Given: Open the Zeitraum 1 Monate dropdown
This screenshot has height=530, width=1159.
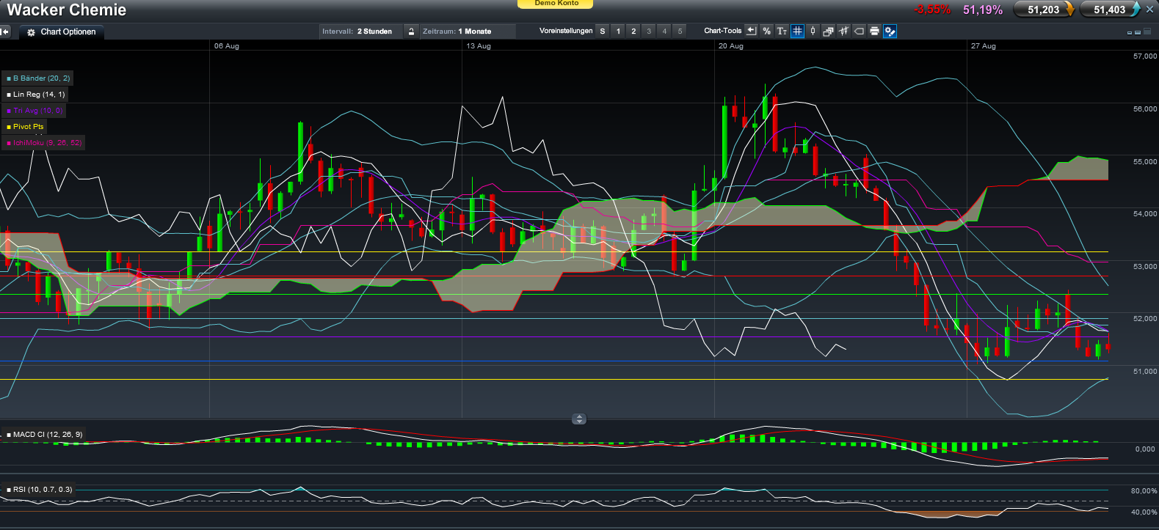Looking at the screenshot, I should [x=466, y=32].
